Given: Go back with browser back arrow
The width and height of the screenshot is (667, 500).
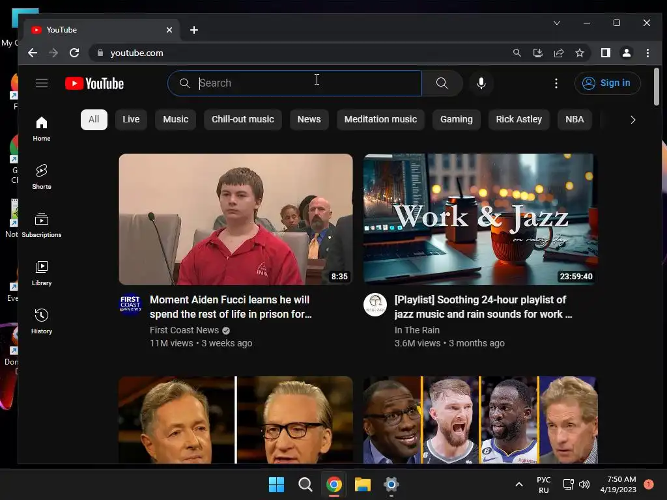Looking at the screenshot, I should tap(33, 53).
